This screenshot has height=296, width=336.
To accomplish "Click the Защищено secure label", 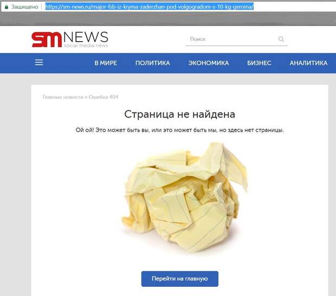I will (24, 7).
